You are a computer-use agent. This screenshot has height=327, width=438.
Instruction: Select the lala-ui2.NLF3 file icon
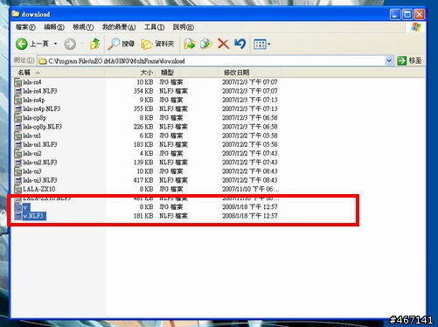coord(18,163)
